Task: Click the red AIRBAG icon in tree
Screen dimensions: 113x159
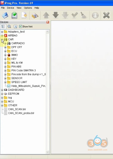Action: pyautogui.click(x=6, y=36)
